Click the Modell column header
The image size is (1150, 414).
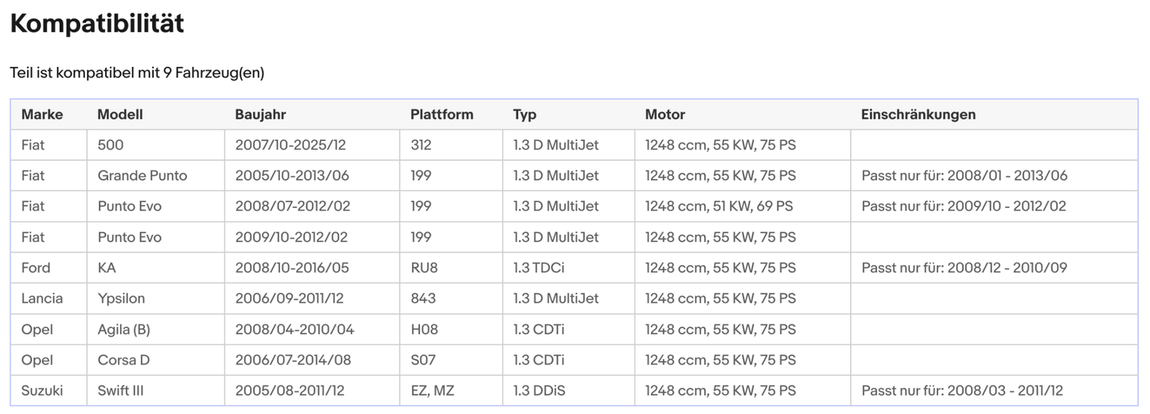point(120,115)
